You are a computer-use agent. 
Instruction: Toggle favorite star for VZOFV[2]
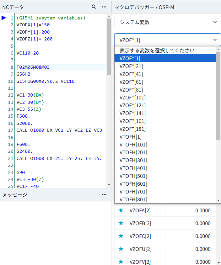coord(121,262)
